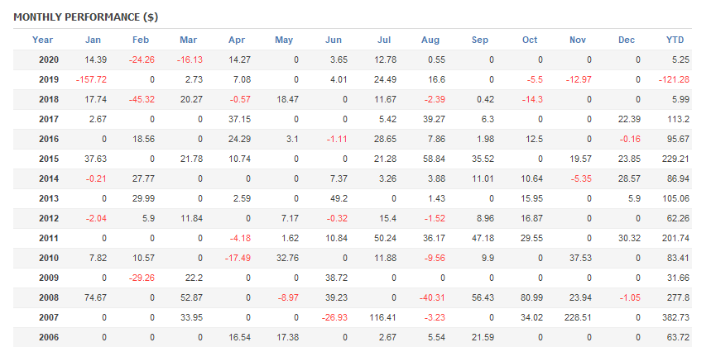This screenshot has height=347, width=711.
Task: Select the 2012 year row label
Action: tap(49, 218)
